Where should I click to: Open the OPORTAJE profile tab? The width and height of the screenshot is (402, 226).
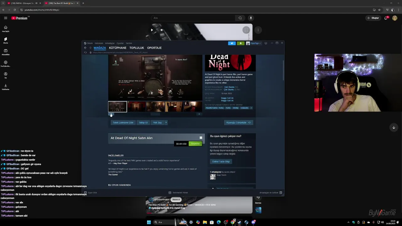154,48
